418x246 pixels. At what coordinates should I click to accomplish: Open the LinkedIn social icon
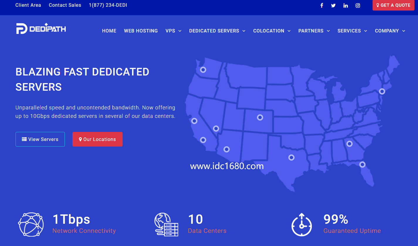pos(346,5)
